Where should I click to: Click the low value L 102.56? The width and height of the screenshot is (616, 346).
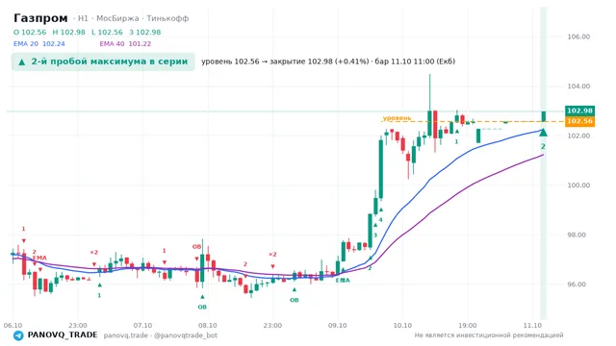(x=107, y=32)
